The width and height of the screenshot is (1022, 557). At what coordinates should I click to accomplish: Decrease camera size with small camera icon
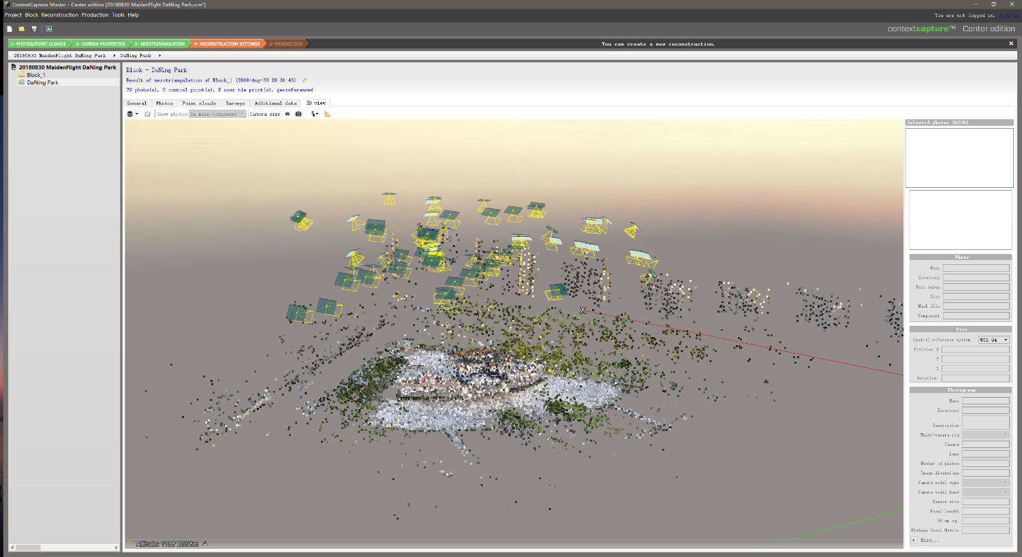click(x=288, y=114)
